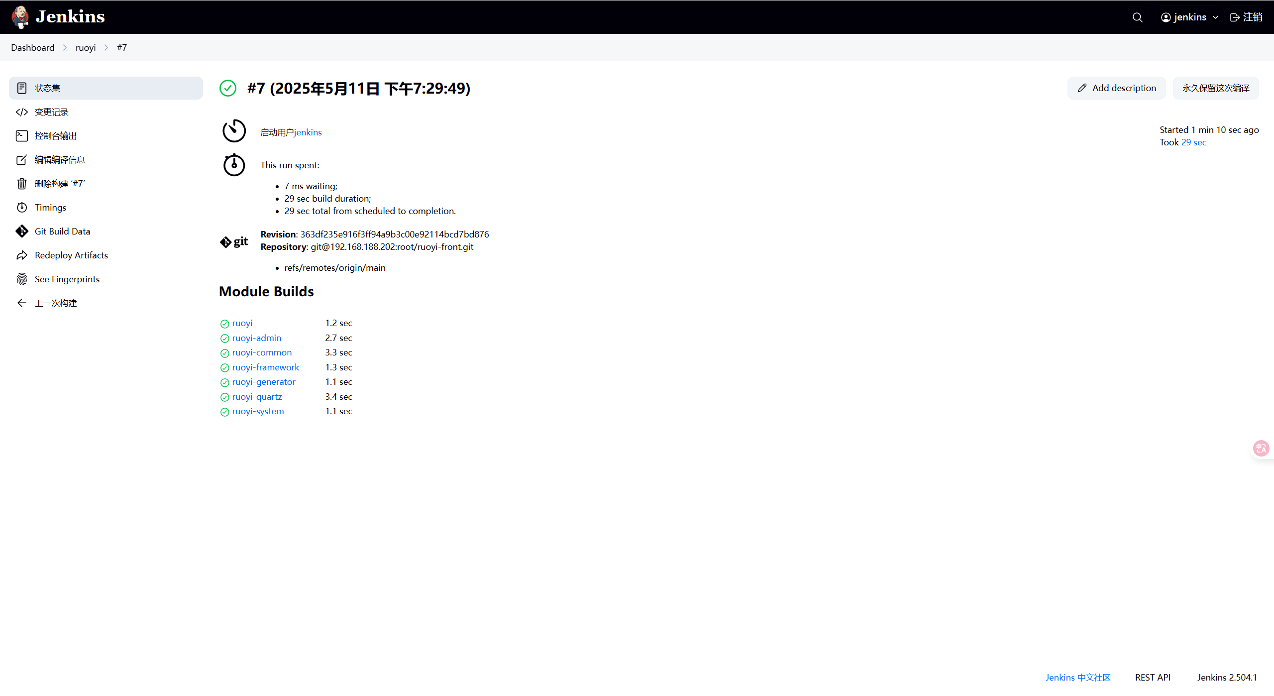Click the 控制台输出 console output terminal icon
Screen dimensions: 1274x696
tap(22, 136)
